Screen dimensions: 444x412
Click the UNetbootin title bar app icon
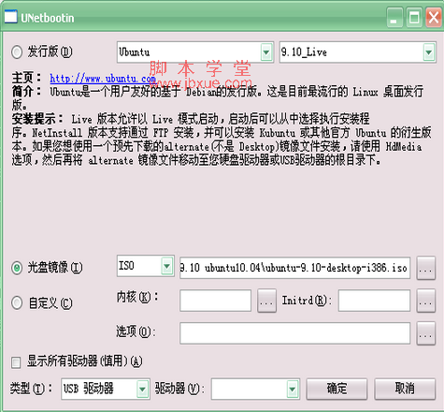coord(10,17)
